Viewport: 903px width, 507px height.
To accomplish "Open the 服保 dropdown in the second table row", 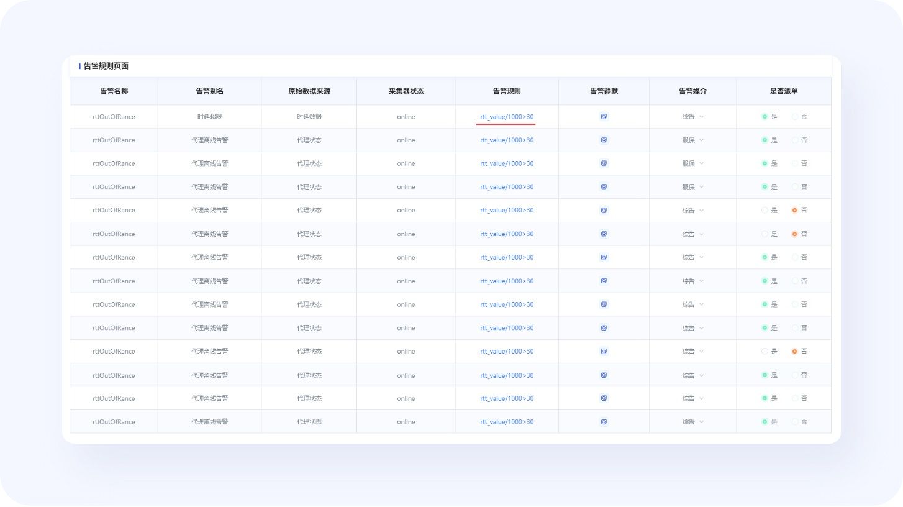I will coord(693,140).
